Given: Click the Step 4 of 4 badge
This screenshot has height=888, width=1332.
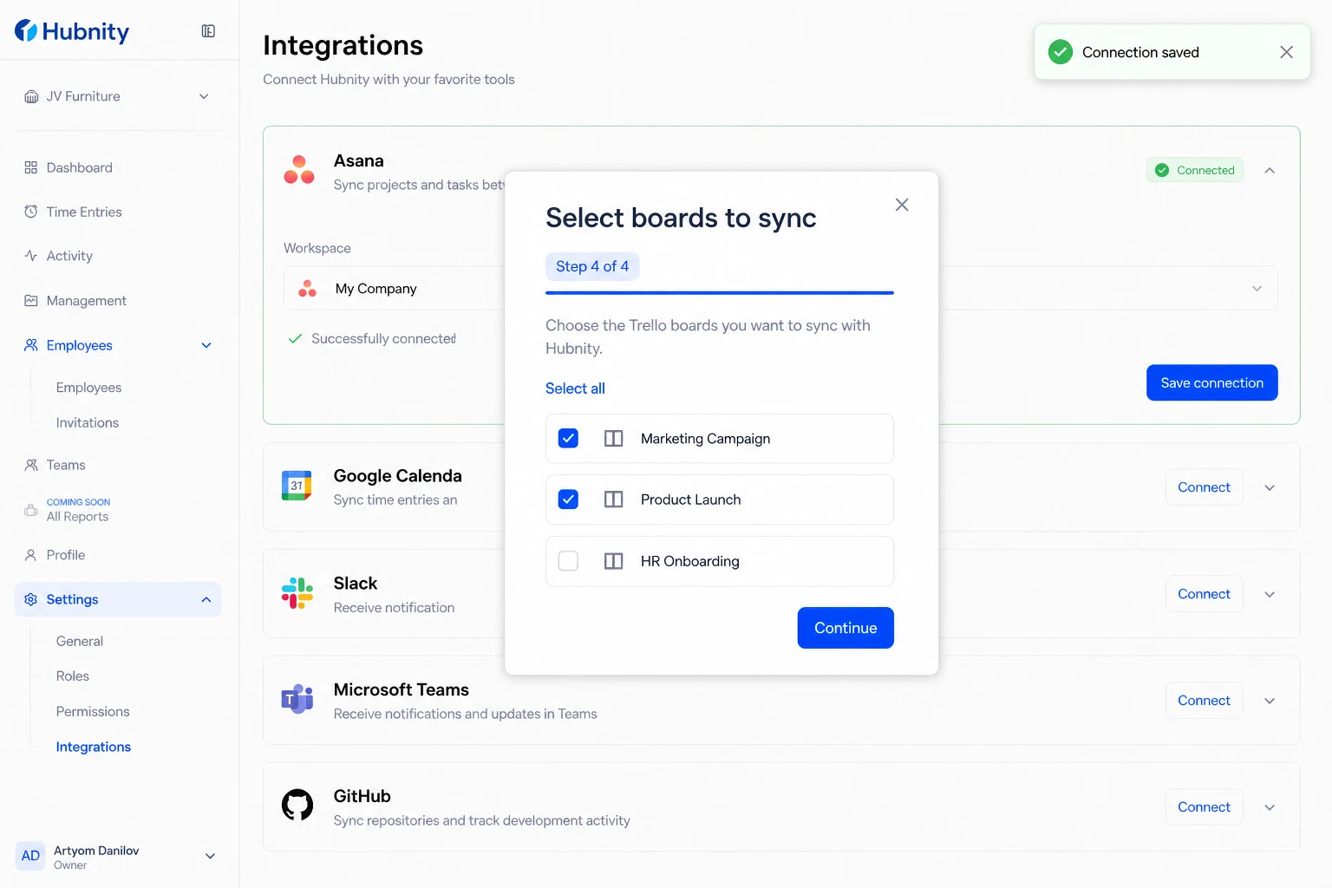Looking at the screenshot, I should [x=592, y=266].
